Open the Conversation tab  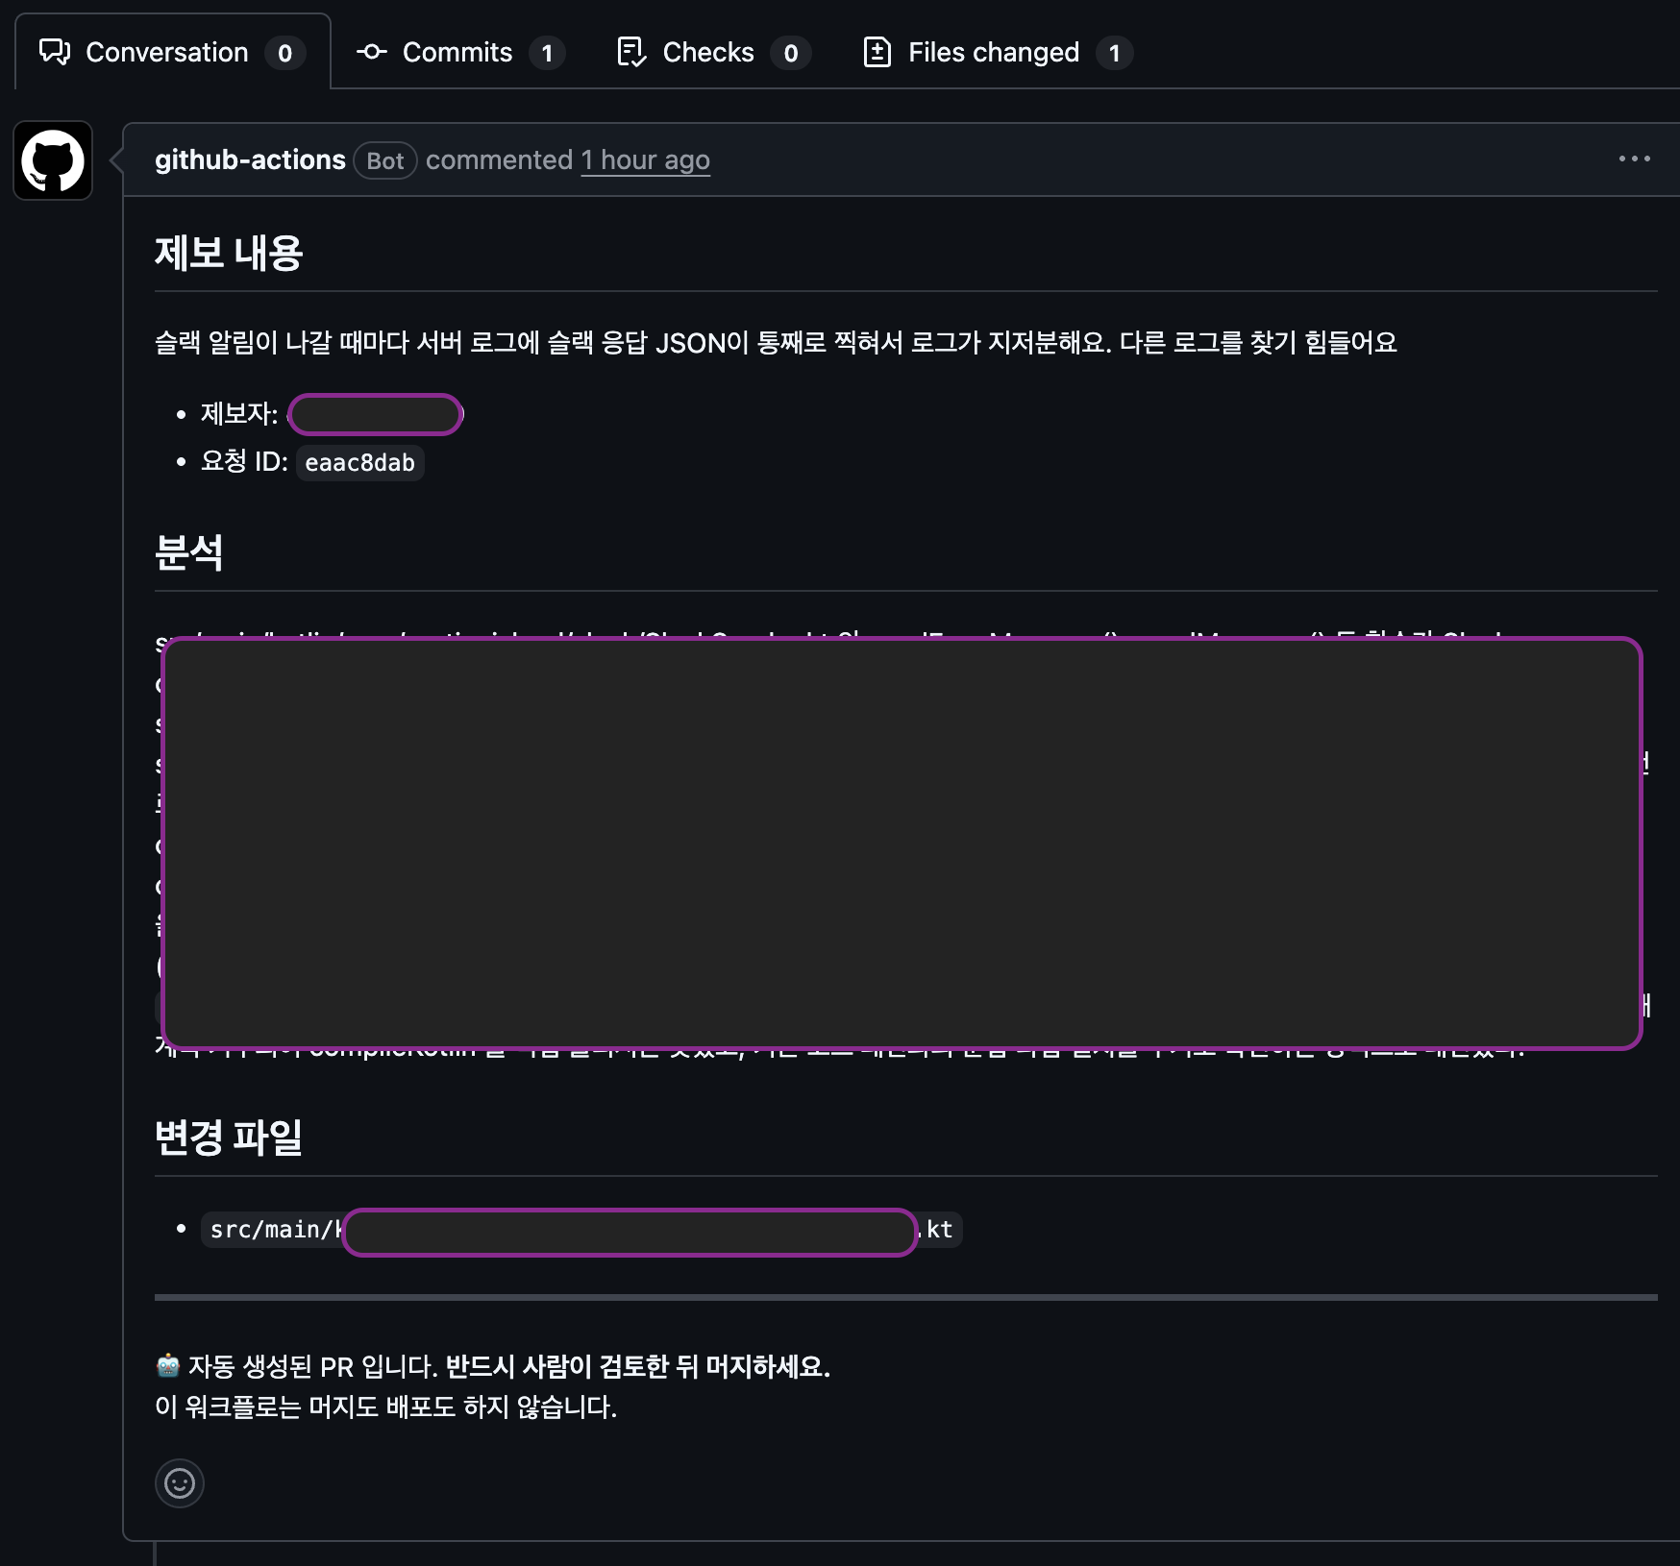[172, 52]
